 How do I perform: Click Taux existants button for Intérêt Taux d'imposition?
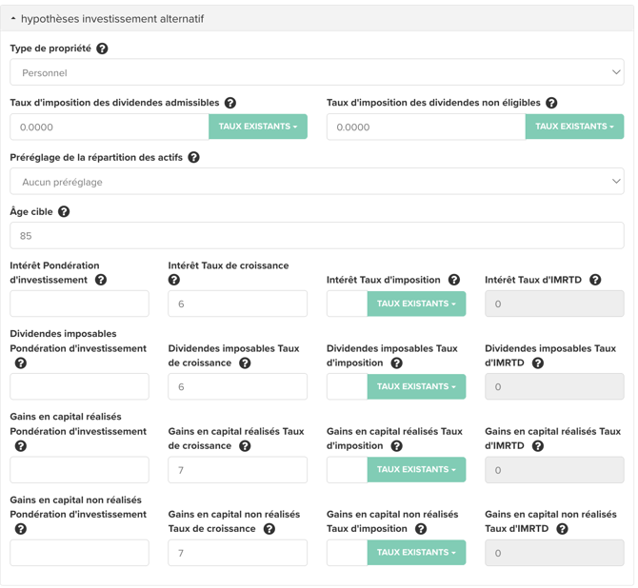point(416,304)
